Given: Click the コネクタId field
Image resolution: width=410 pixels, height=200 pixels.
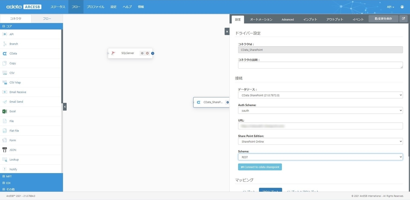Looking at the screenshot, I should coord(320,49).
